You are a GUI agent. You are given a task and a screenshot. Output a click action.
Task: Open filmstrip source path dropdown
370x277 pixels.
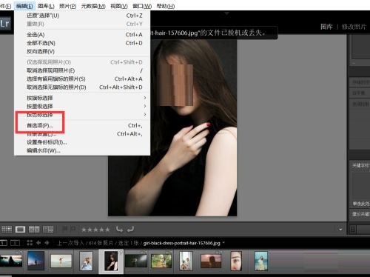223,243
